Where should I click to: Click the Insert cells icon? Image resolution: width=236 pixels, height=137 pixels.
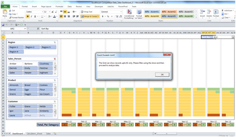pyautogui.click(x=202, y=13)
